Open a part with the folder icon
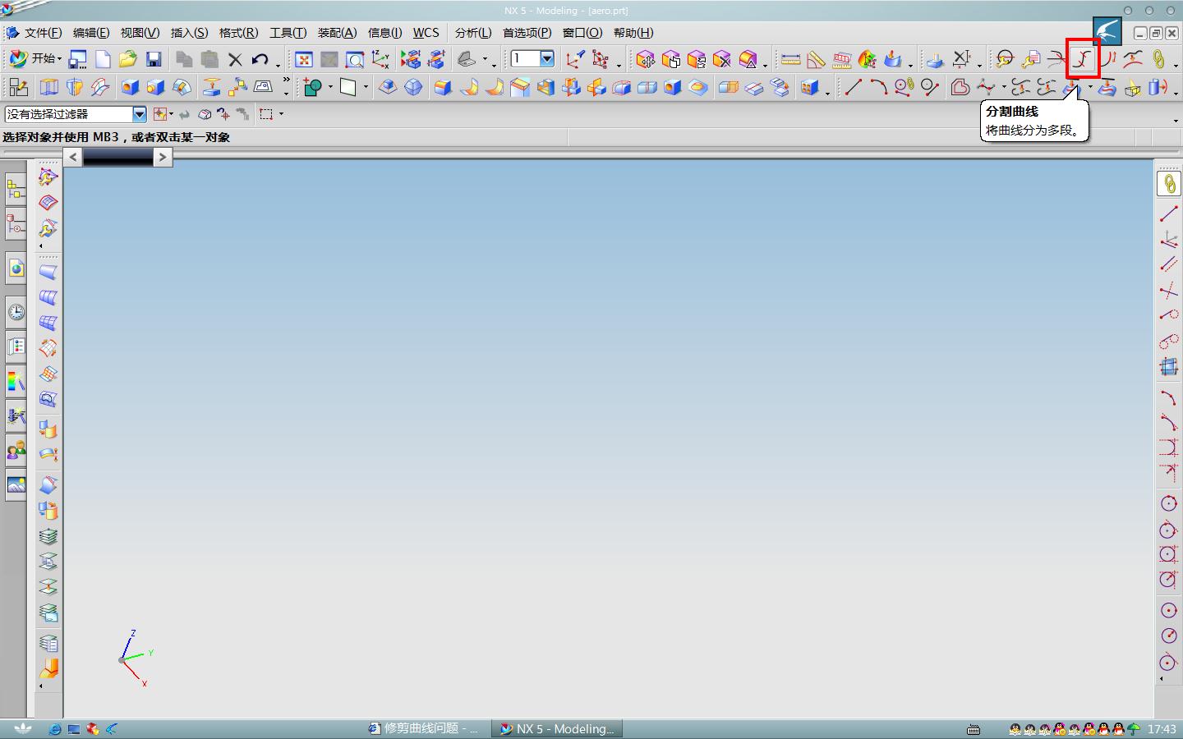 tap(127, 59)
